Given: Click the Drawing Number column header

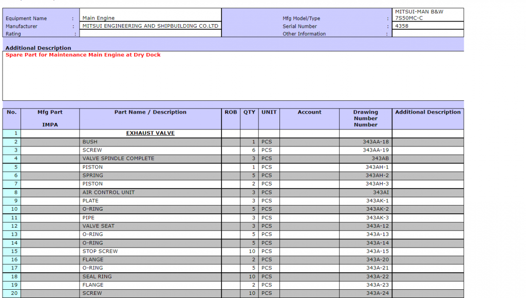Looking at the screenshot, I should coord(365,118).
